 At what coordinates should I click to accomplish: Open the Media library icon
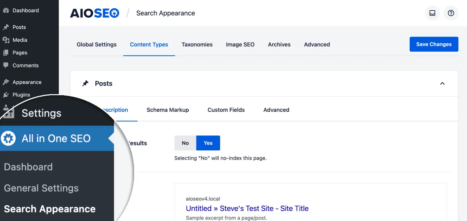(6, 40)
